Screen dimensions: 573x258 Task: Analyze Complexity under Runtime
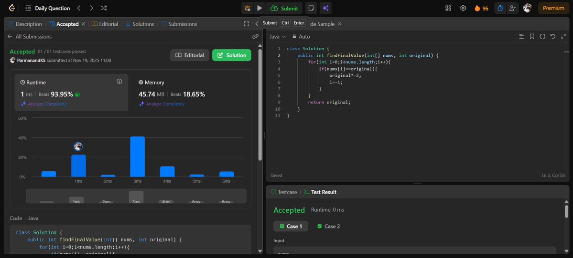pyautogui.click(x=43, y=104)
